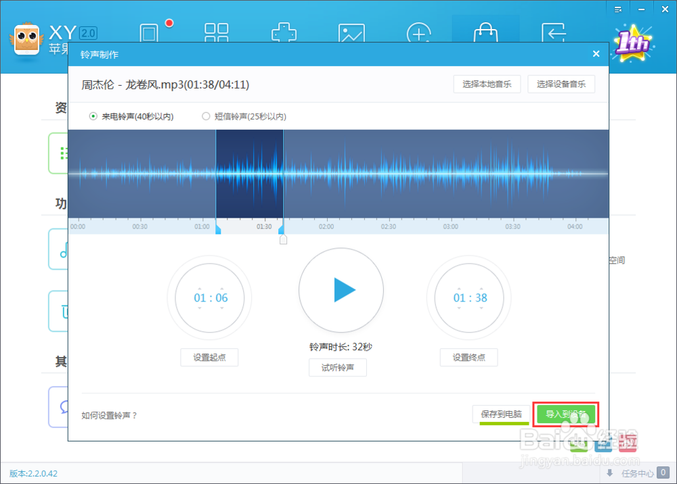Click the 02:00 mark on timeline ruler

pyautogui.click(x=326, y=226)
